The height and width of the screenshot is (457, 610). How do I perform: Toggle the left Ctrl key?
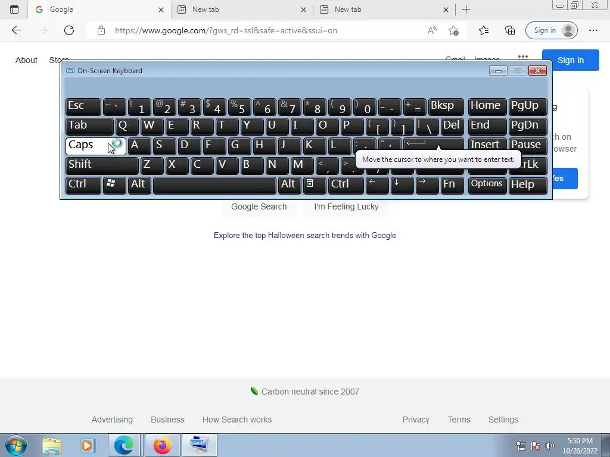point(83,186)
